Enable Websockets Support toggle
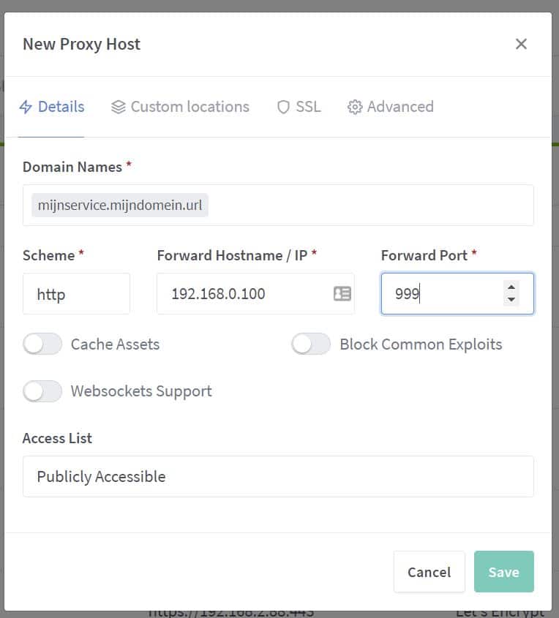This screenshot has height=618, width=559. 42,391
